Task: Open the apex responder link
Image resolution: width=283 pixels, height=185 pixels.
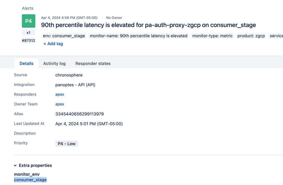Action: 60,94
